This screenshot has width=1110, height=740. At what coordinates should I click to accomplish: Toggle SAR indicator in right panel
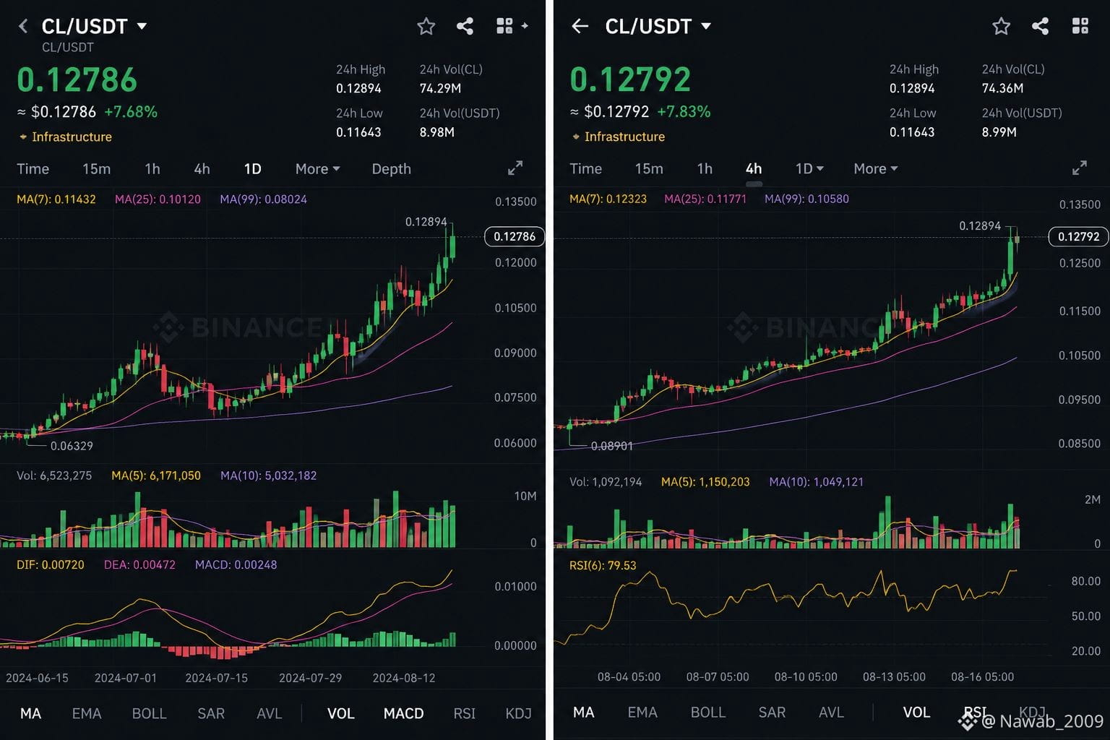[772, 713]
